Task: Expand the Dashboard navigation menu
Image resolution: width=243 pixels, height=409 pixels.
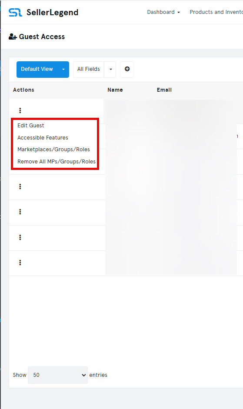Action: tap(163, 12)
